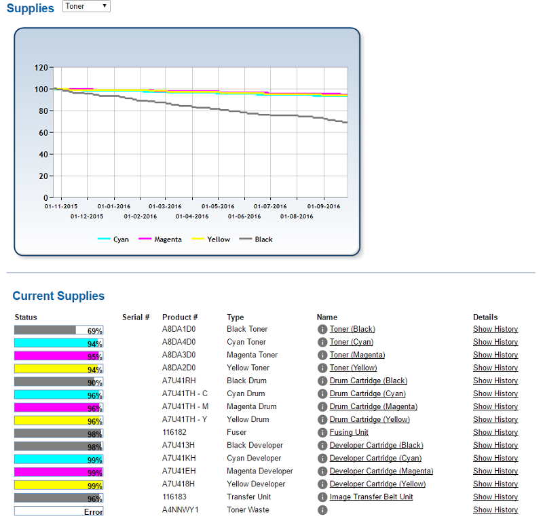Select product number A8DA1D0

point(179,329)
